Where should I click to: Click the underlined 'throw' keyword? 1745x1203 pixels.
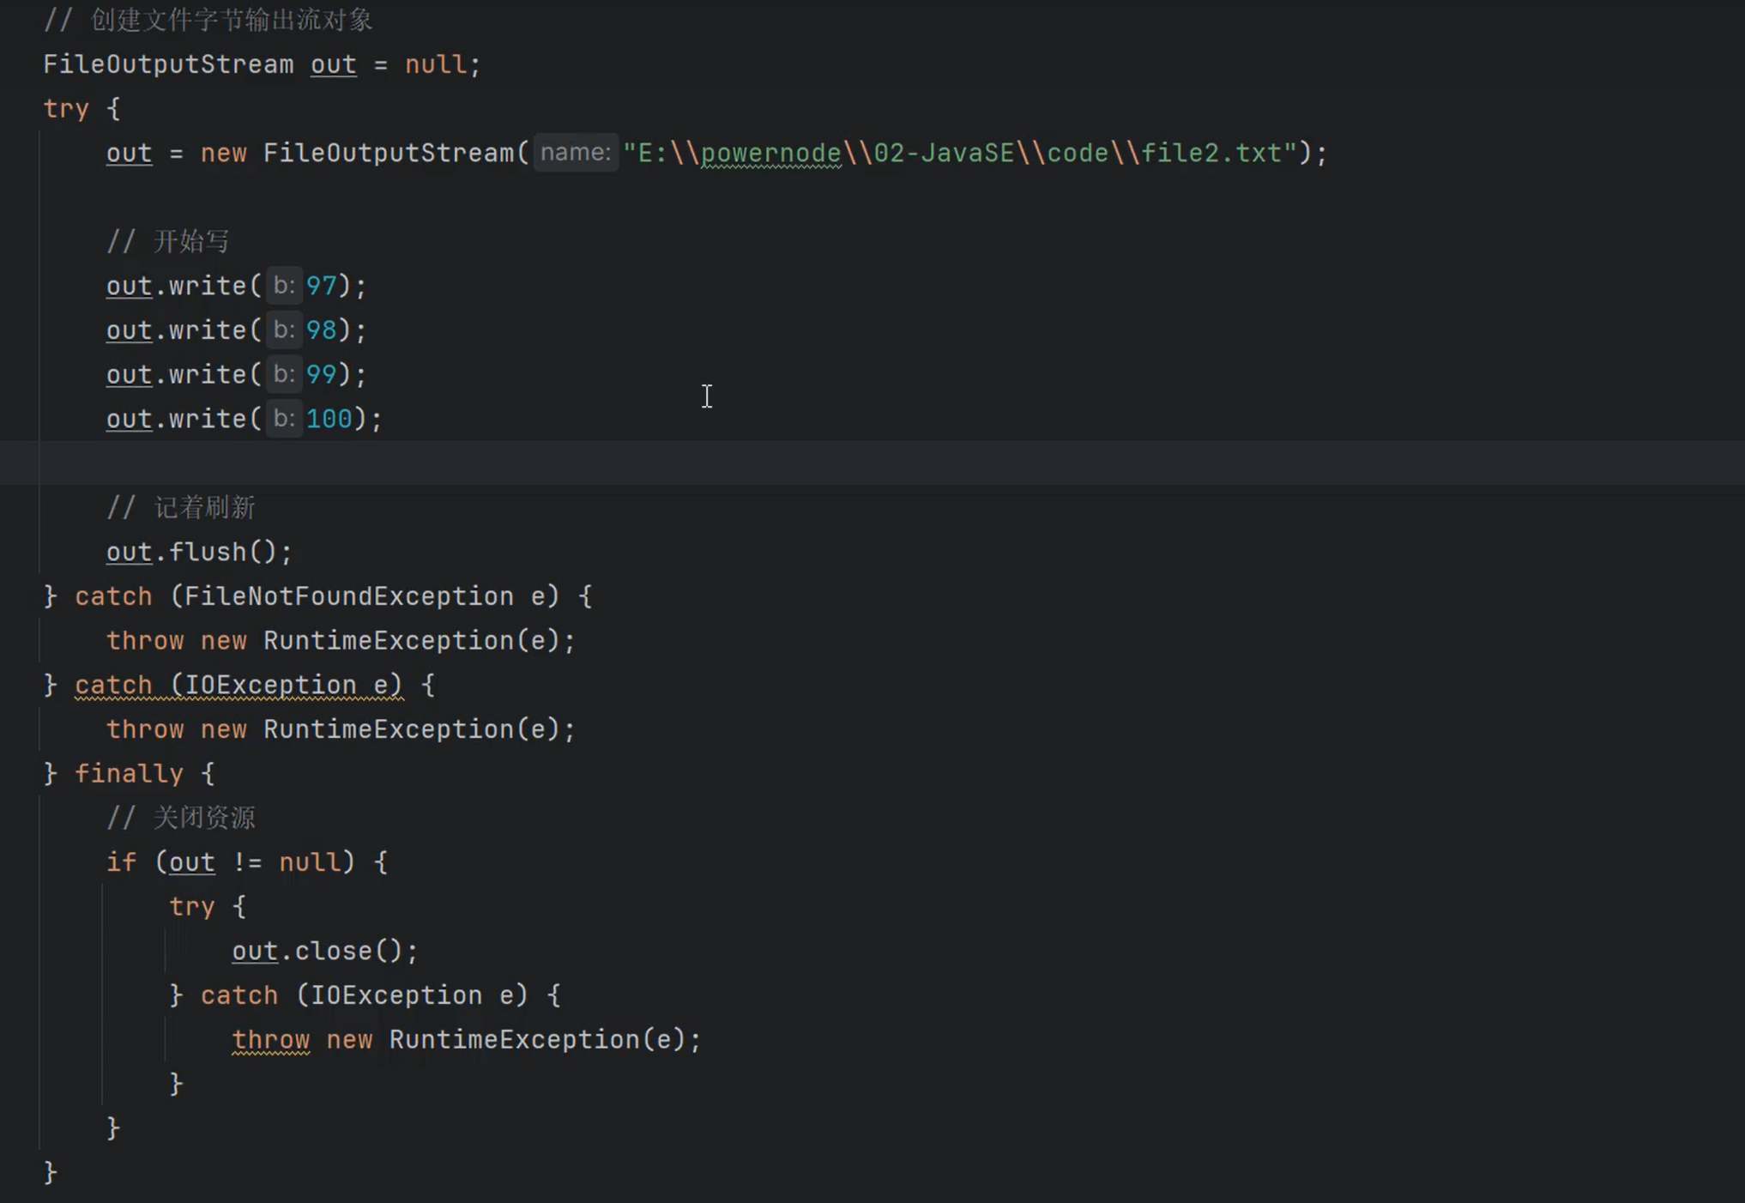click(270, 1040)
